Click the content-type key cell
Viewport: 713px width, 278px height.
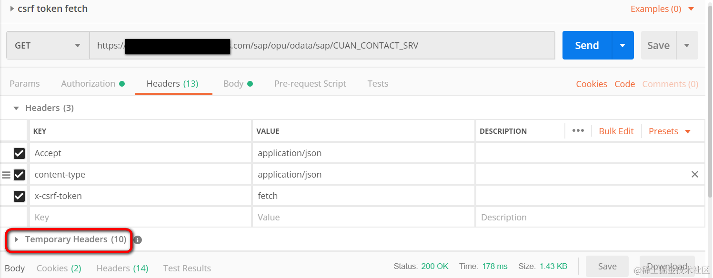[x=141, y=175]
